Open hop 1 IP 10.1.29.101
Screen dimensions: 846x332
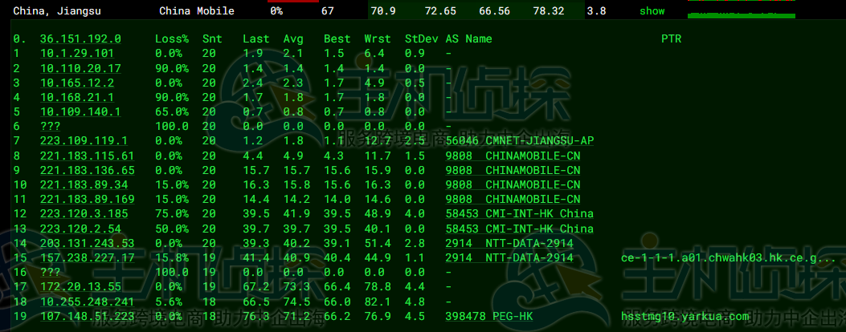tap(77, 53)
